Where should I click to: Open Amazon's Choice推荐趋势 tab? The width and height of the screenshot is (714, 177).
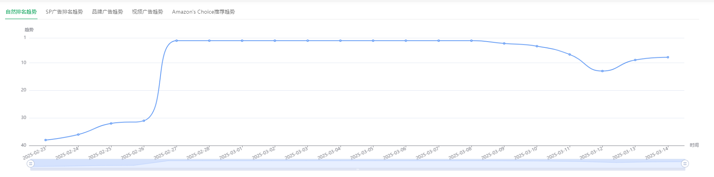pyautogui.click(x=203, y=12)
